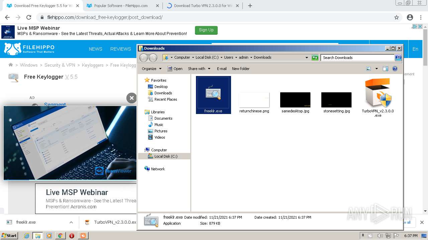Open Chrome taskbar icon
428x240 pixels.
pyautogui.click(x=60, y=236)
